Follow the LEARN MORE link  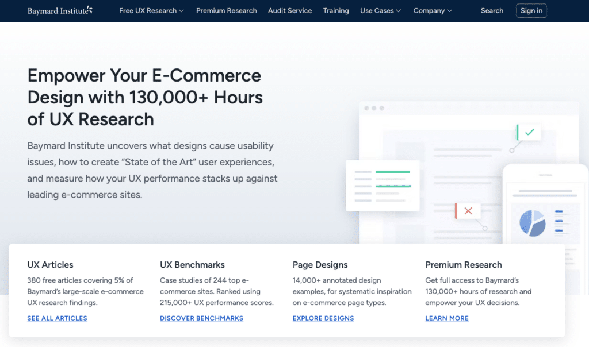446,318
